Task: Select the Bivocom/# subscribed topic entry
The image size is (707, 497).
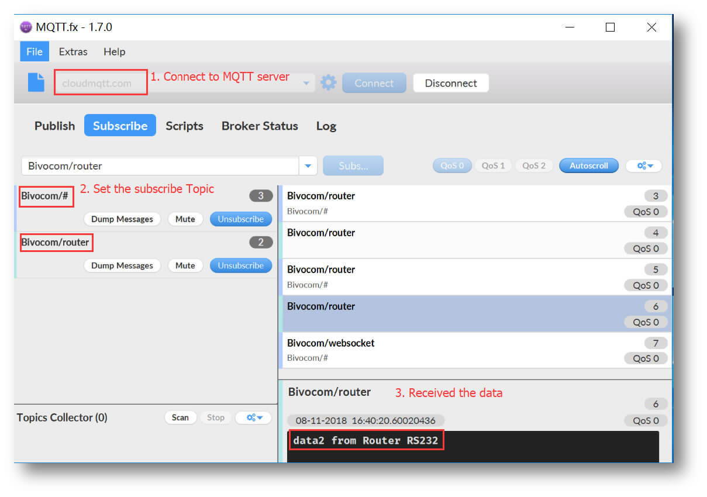Action: click(146, 208)
